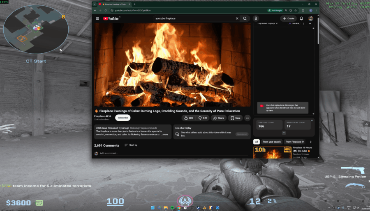Open Steam from the taskbar
This screenshot has height=211, width=370.
[x=198, y=208]
